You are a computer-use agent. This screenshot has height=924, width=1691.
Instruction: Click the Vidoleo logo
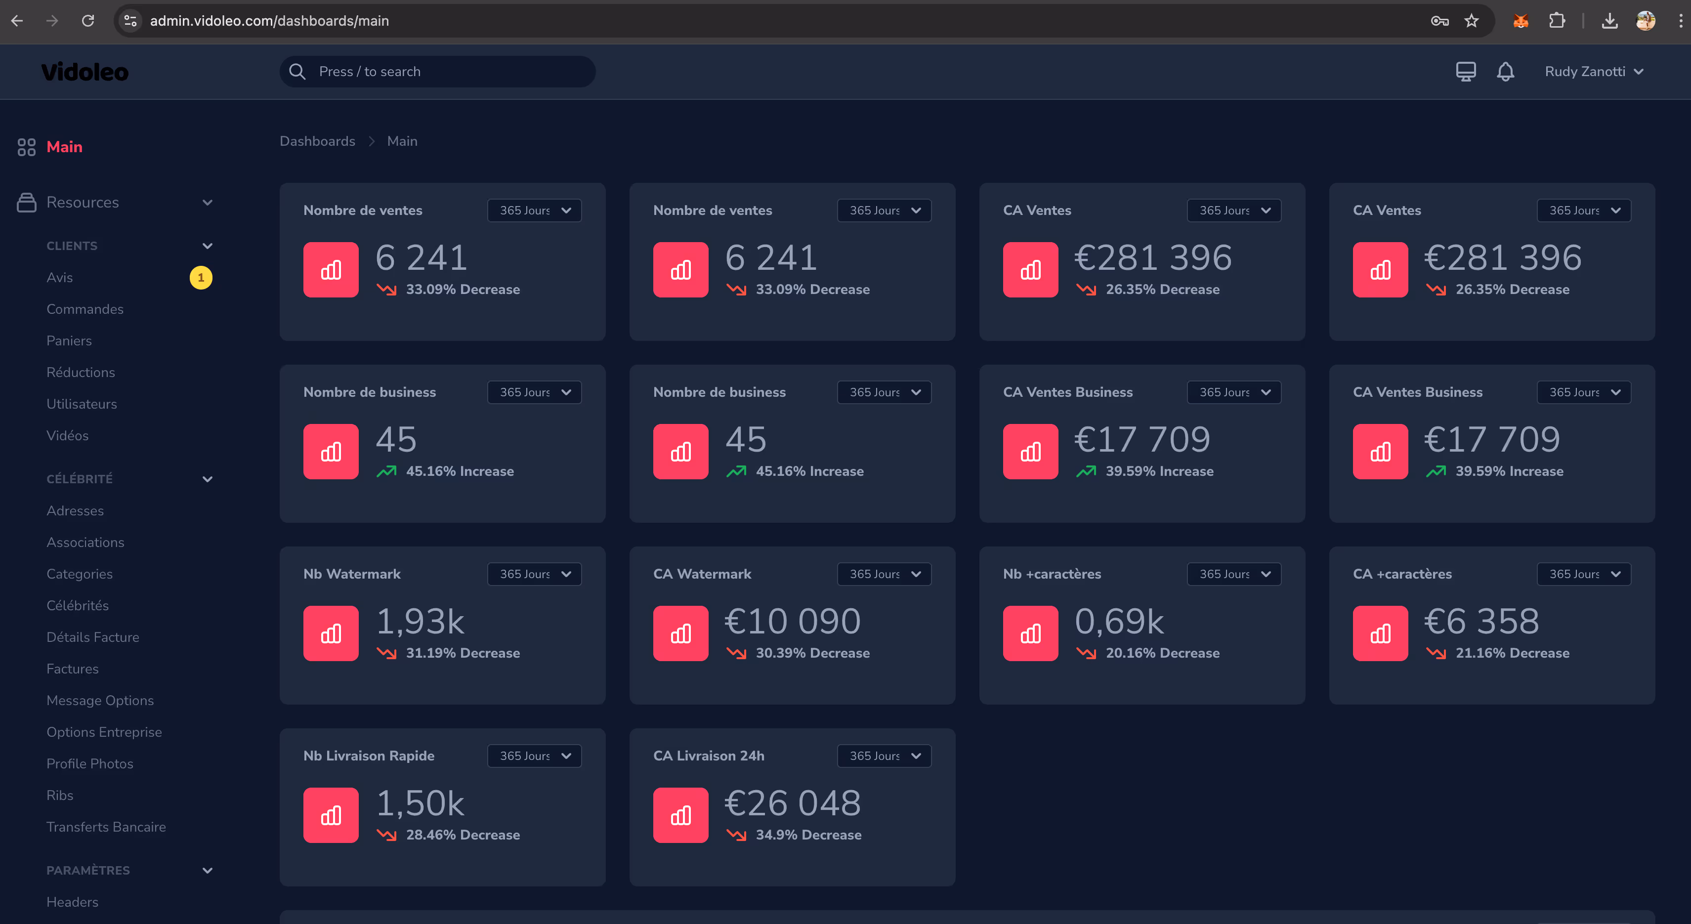point(85,72)
